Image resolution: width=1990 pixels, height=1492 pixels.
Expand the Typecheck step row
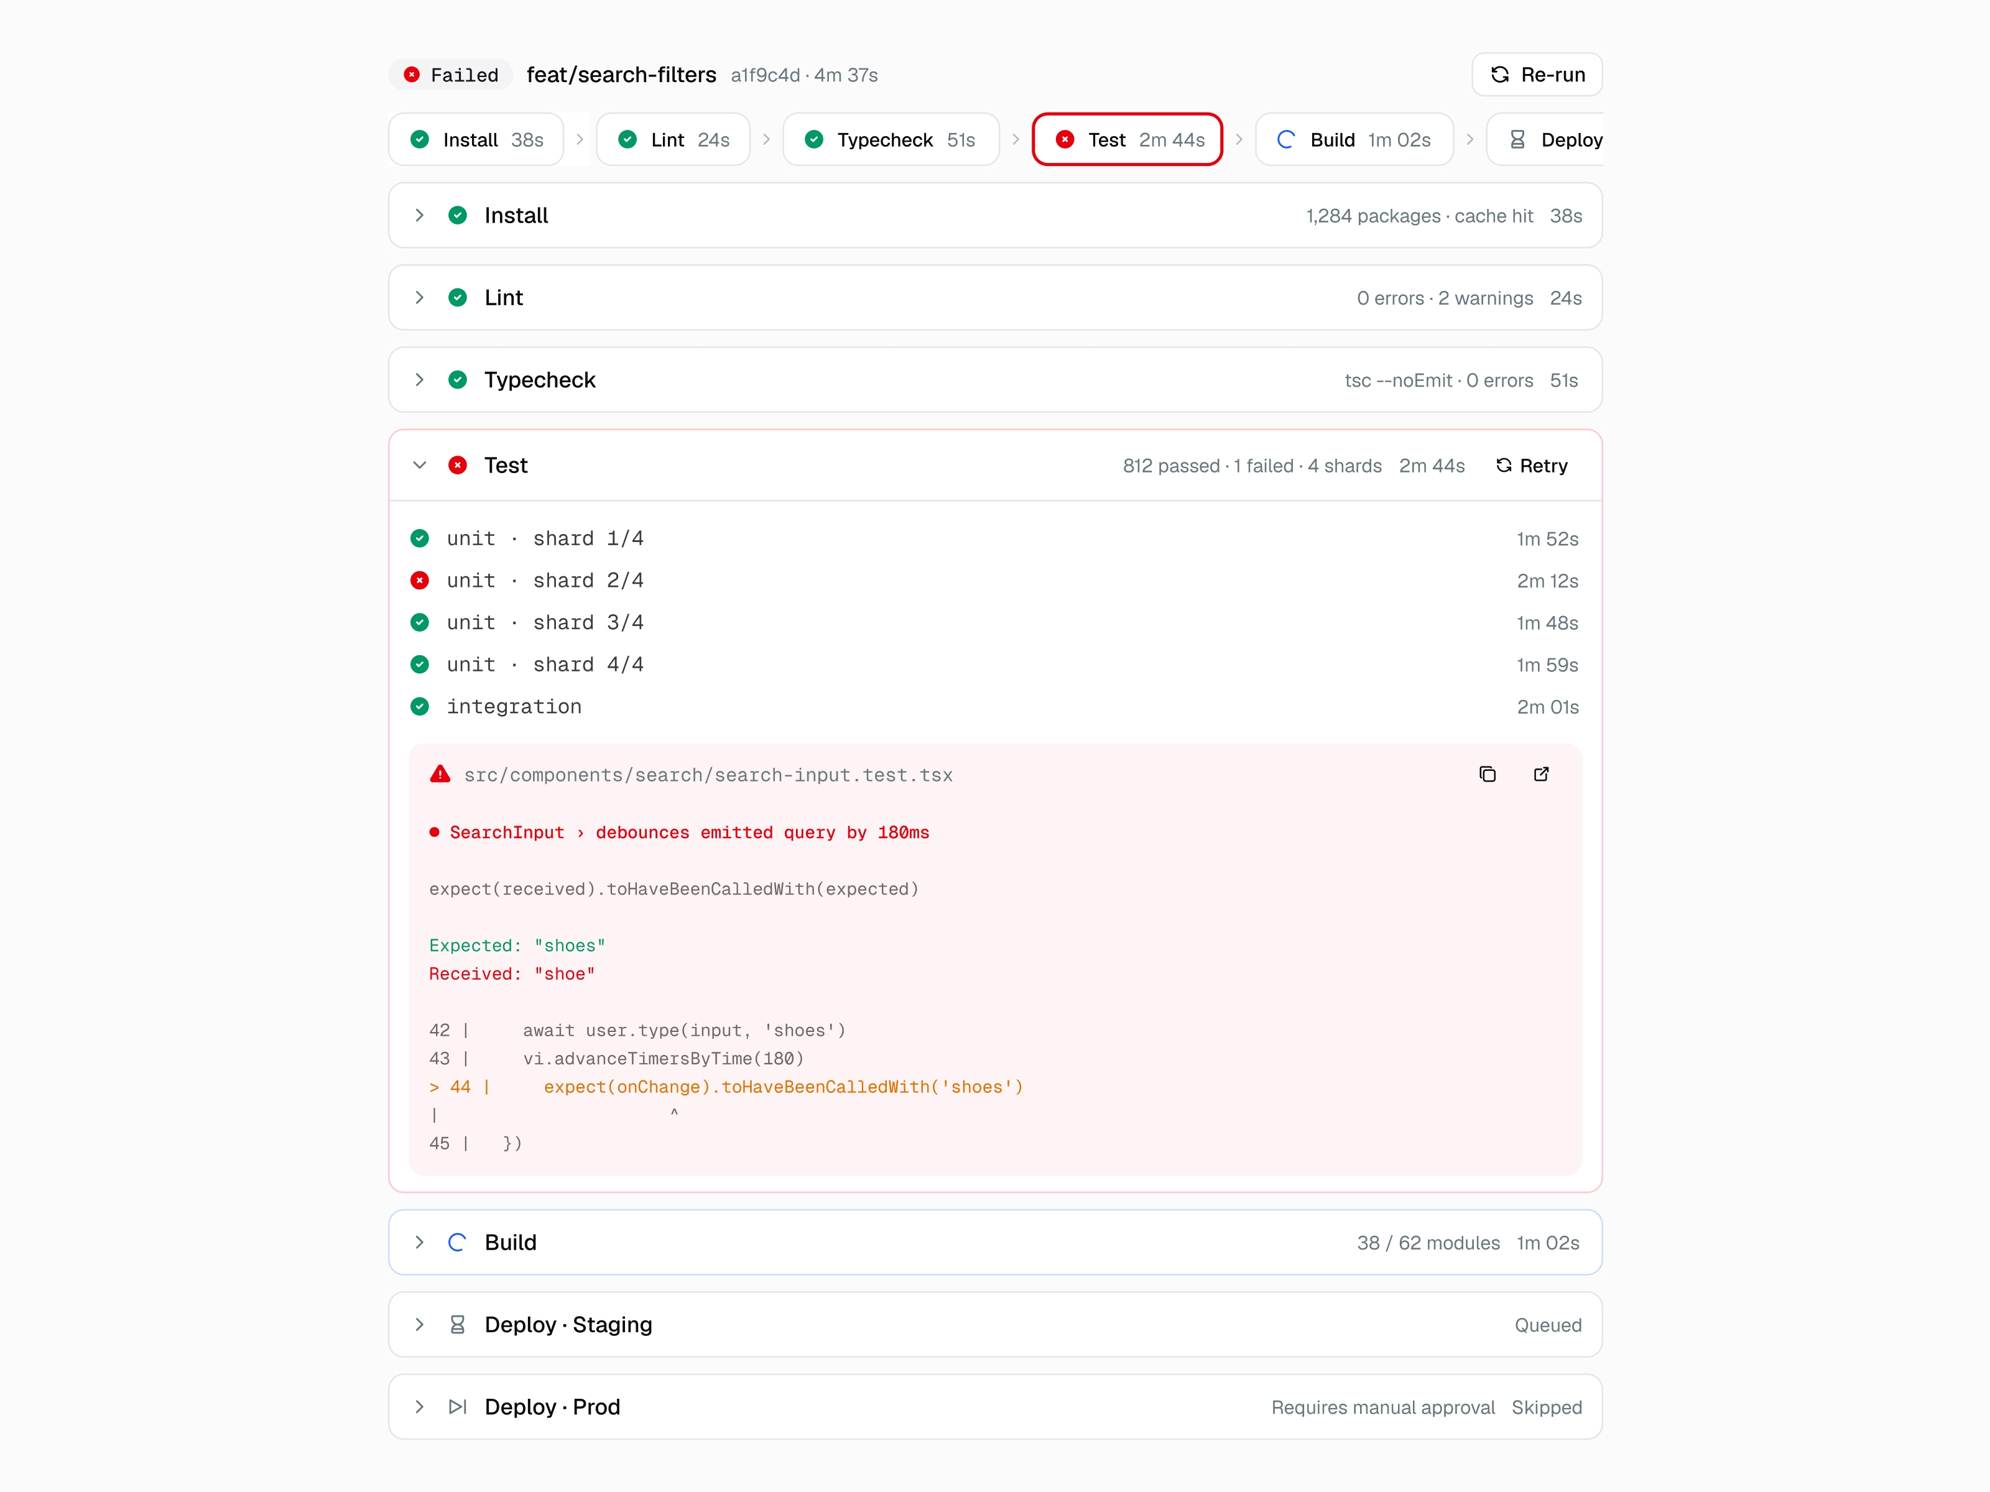[995, 379]
